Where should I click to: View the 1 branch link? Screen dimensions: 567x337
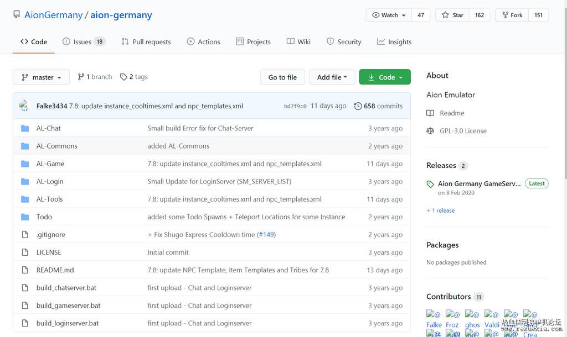(x=95, y=77)
